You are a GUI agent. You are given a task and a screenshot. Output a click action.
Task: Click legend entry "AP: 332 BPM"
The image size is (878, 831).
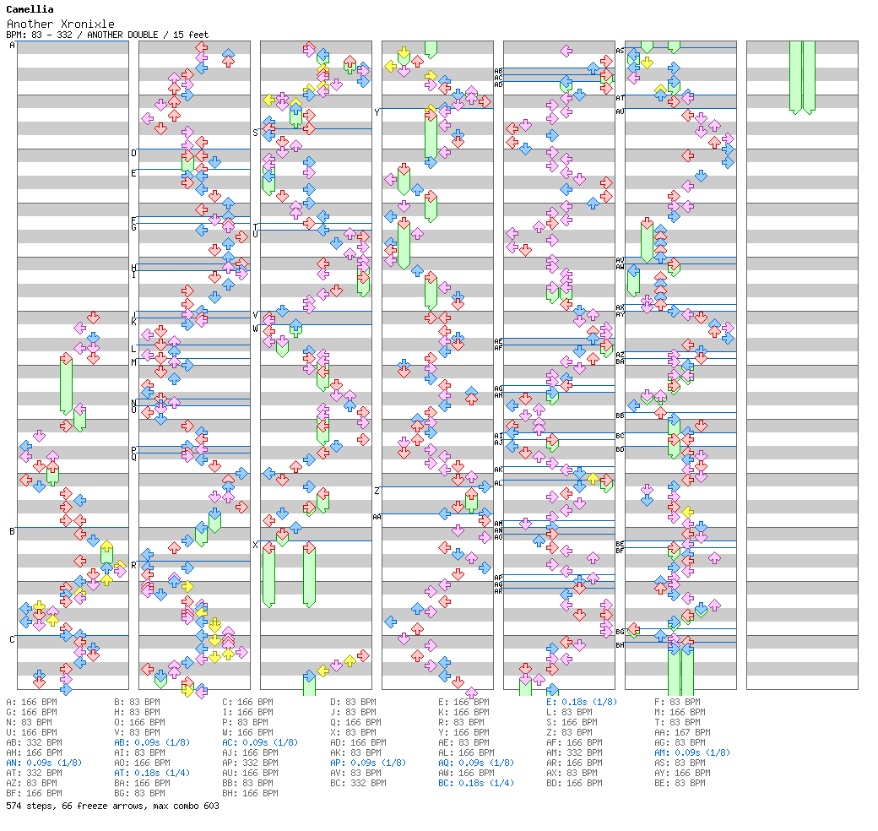tap(250, 763)
